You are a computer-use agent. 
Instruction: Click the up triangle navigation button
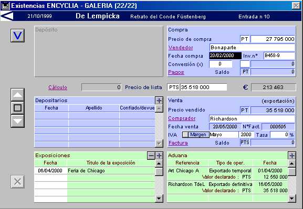click(17, 95)
